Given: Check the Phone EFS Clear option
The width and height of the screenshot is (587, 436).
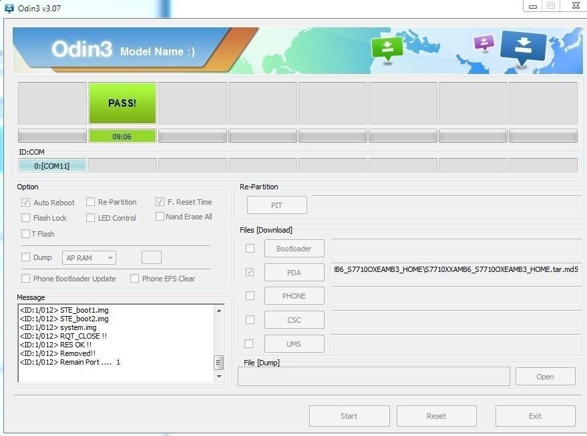Looking at the screenshot, I should pyautogui.click(x=134, y=279).
